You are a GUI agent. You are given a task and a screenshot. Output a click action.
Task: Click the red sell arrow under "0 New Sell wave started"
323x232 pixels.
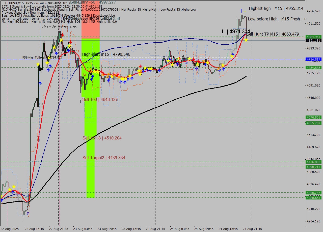(x=63, y=35)
